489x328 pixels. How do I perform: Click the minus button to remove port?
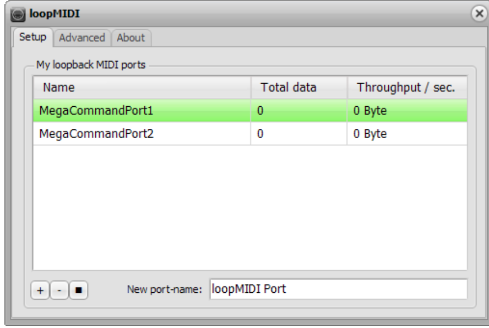[59, 289]
